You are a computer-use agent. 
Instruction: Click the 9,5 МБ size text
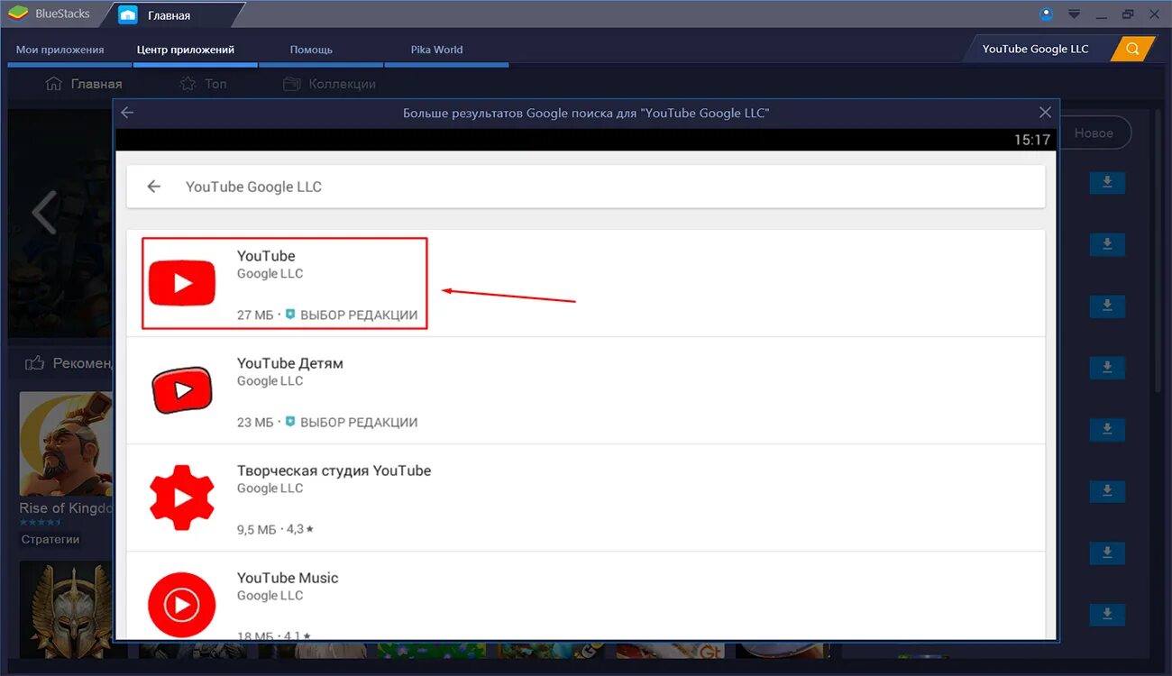[x=256, y=530]
